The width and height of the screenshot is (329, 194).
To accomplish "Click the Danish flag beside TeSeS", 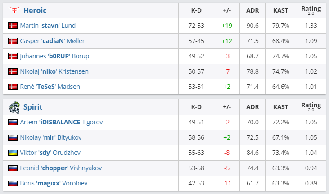I will click(x=13, y=87).
